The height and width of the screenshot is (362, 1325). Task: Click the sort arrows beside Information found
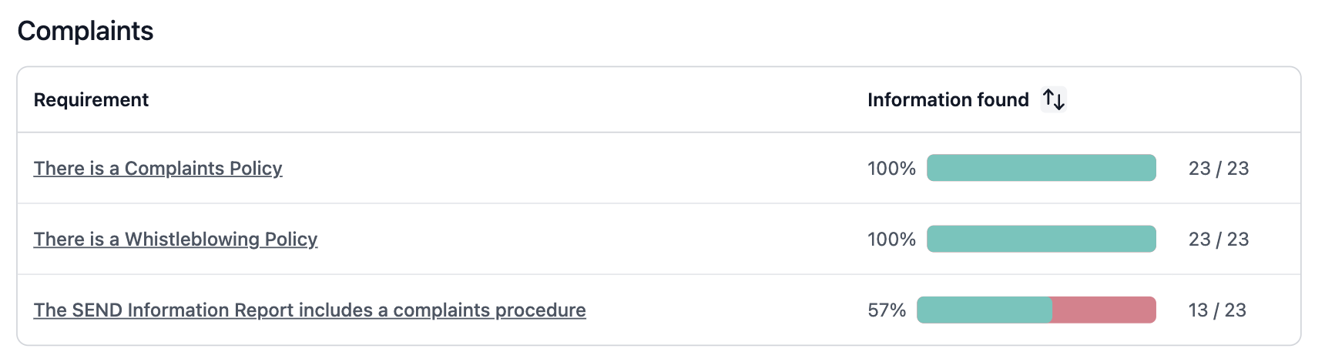point(1053,100)
